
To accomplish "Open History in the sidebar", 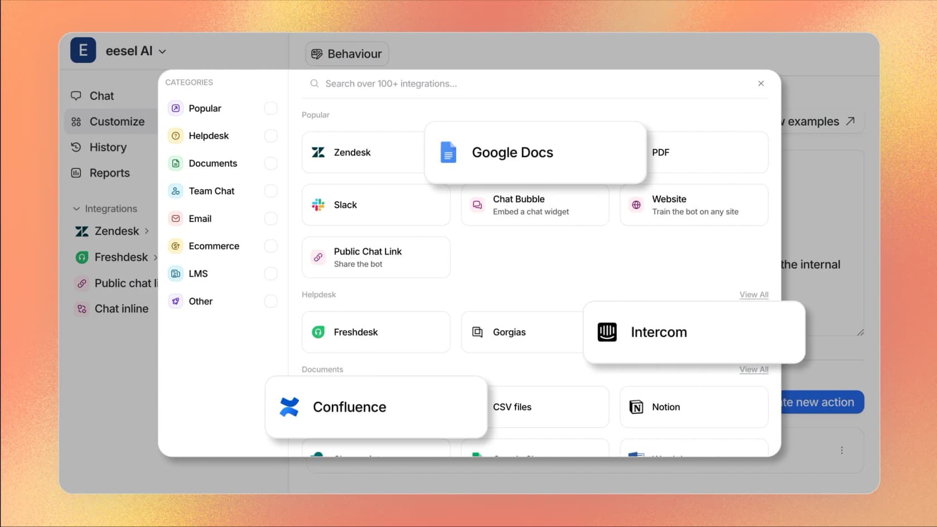I will tap(99, 147).
